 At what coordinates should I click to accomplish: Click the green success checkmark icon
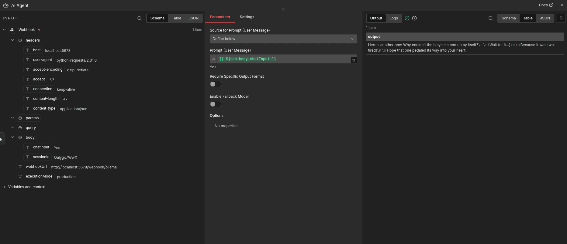tap(407, 18)
